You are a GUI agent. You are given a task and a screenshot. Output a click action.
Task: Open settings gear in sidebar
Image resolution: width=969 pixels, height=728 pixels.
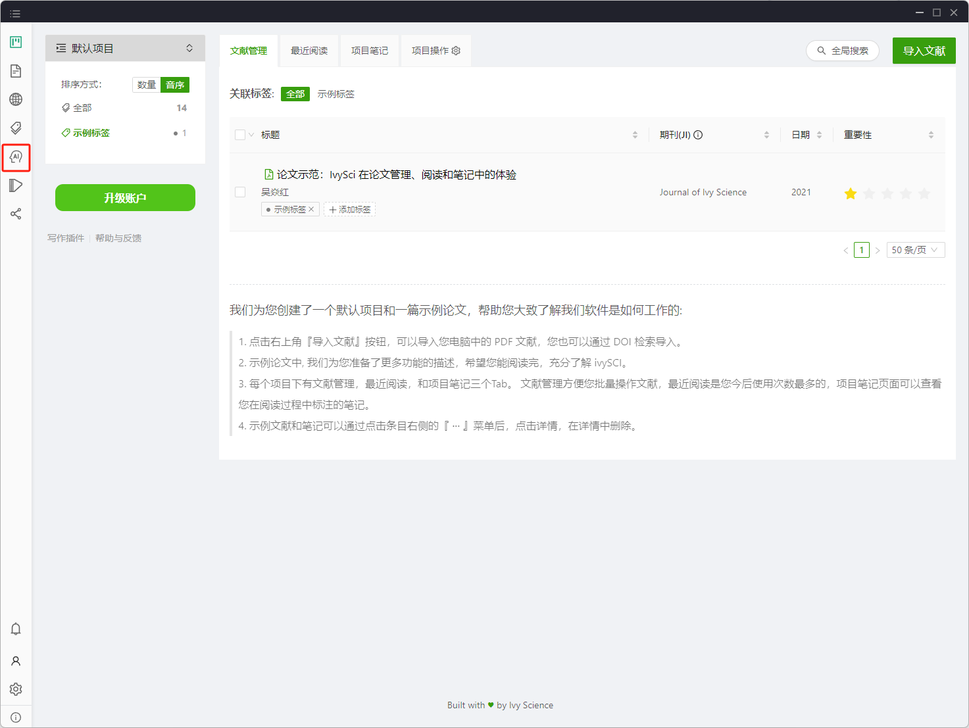(x=16, y=689)
